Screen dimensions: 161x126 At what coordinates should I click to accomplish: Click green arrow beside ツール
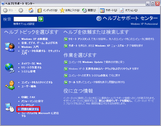[66, 82]
